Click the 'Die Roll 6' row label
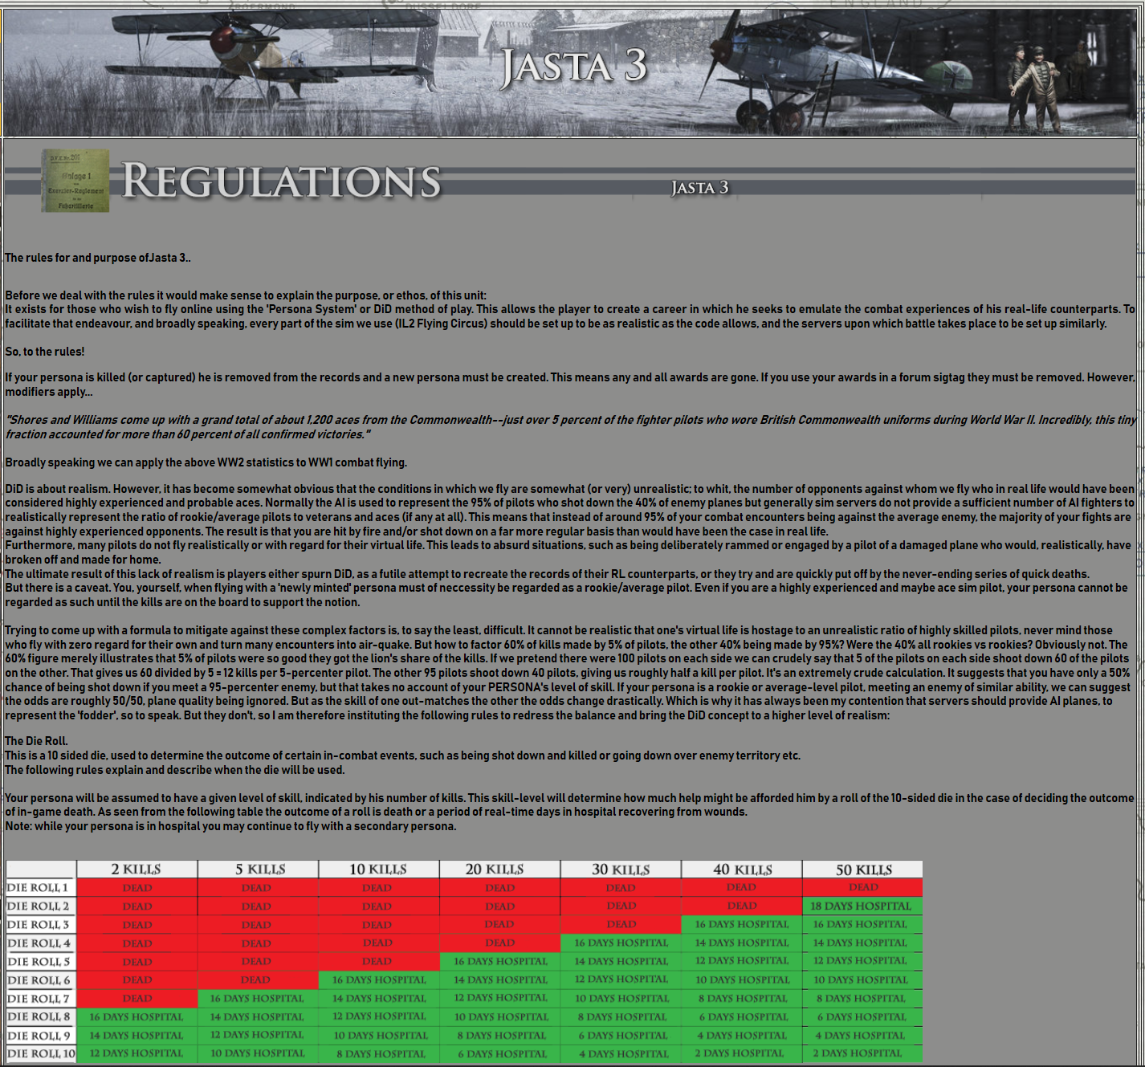The image size is (1145, 1067). [41, 979]
